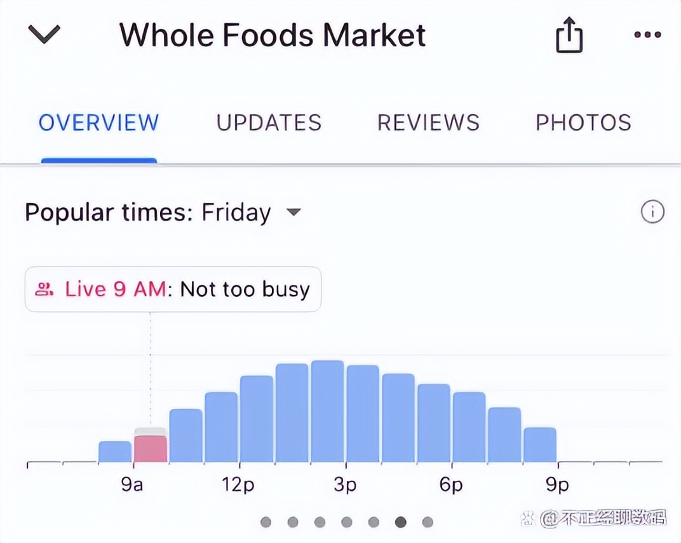Switch to the Updates tab
This screenshot has width=681, height=543.
click(x=269, y=122)
